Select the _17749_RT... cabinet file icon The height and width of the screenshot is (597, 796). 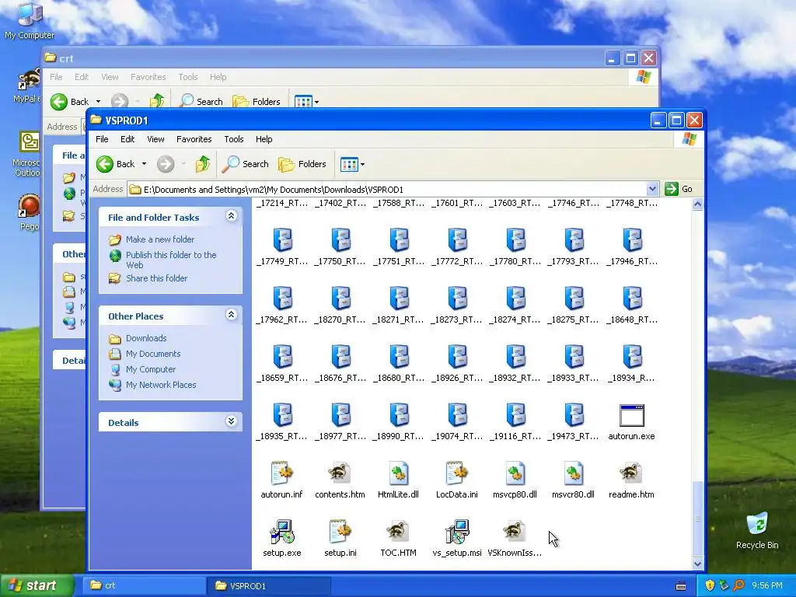click(281, 239)
